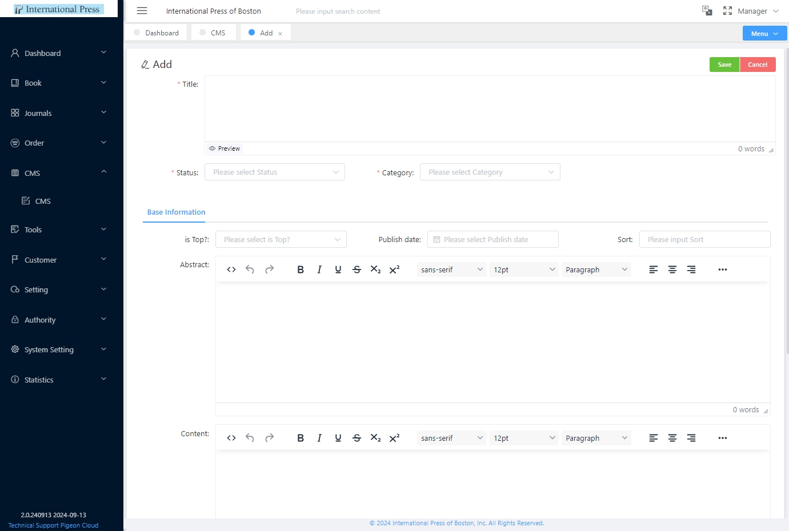
Task: Open Technical Support Pigeon Cloud link
Action: [x=53, y=525]
